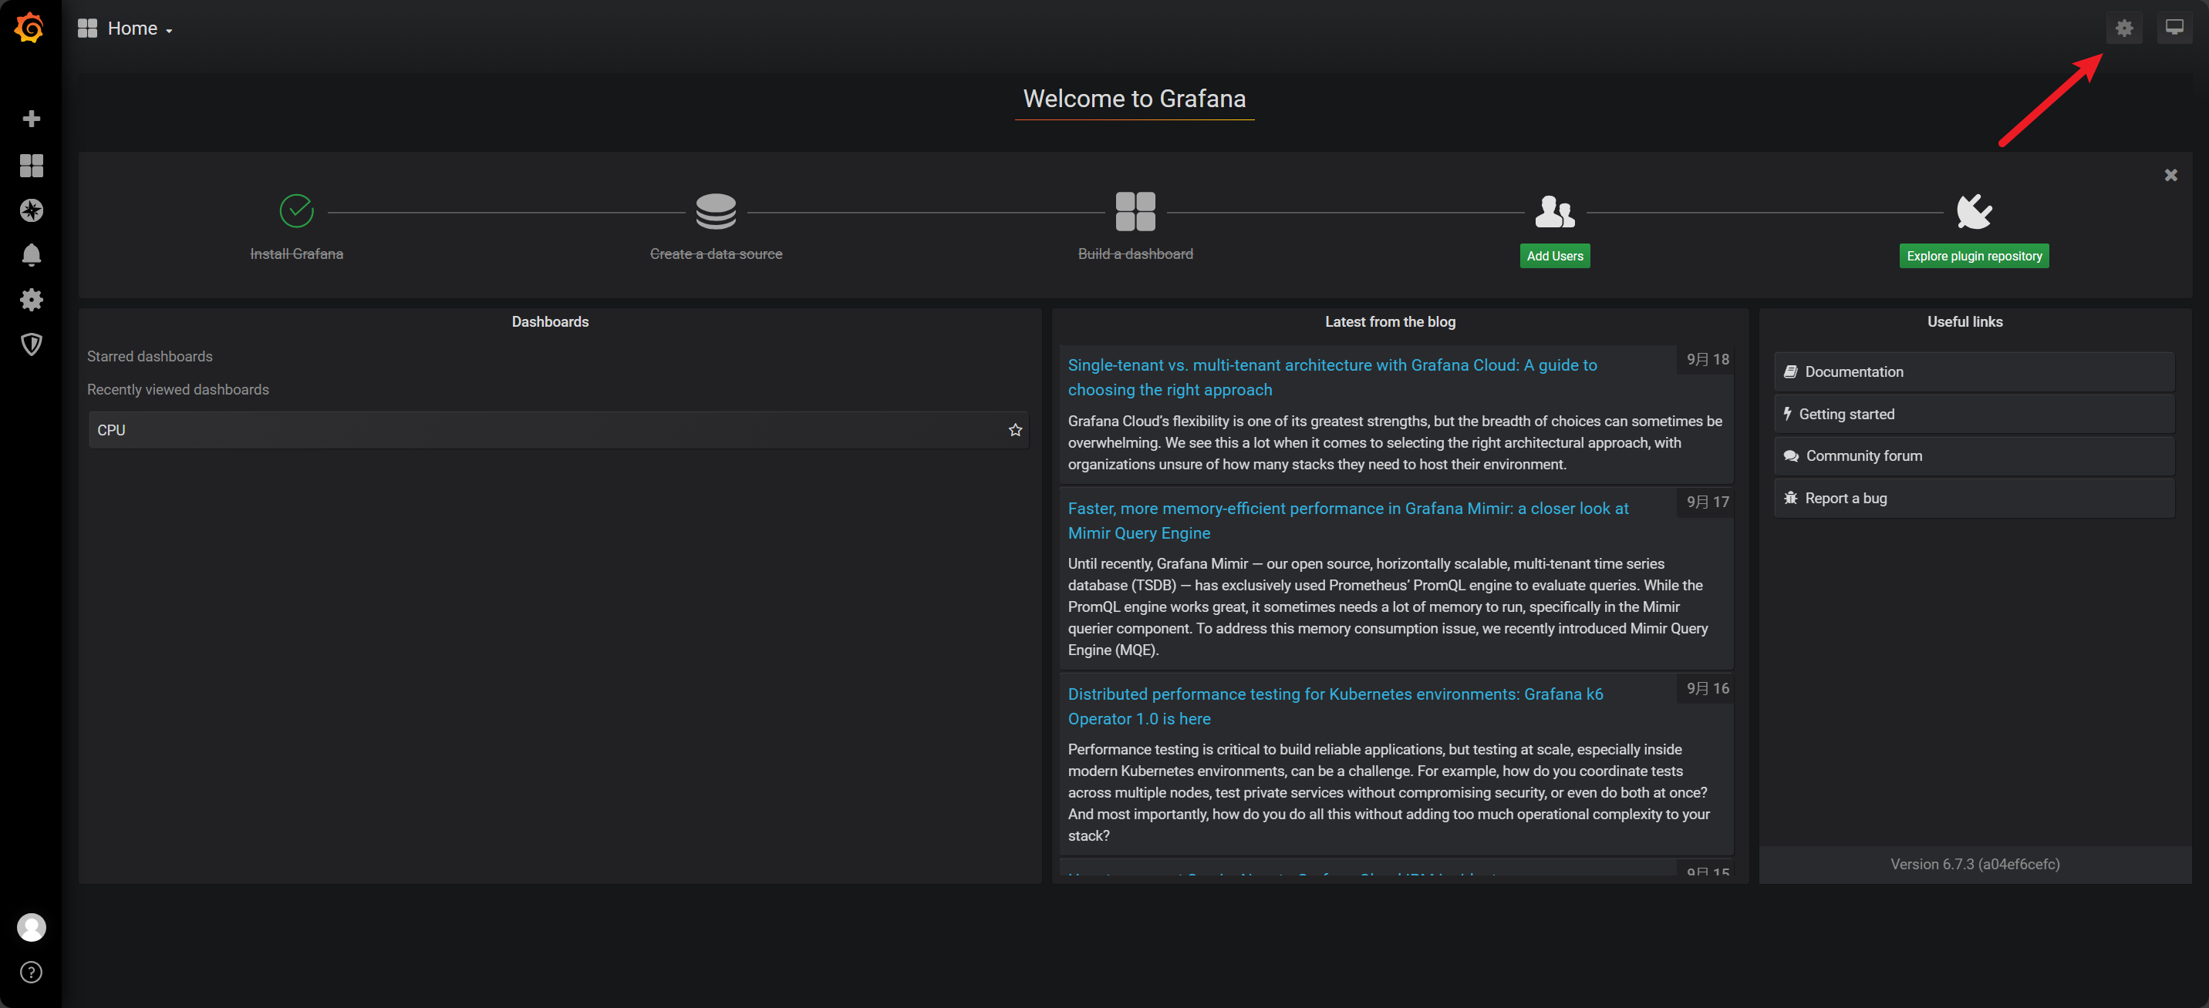Image resolution: width=2209 pixels, height=1008 pixels.
Task: Cycle view mode with the monitor icon
Action: [2174, 28]
